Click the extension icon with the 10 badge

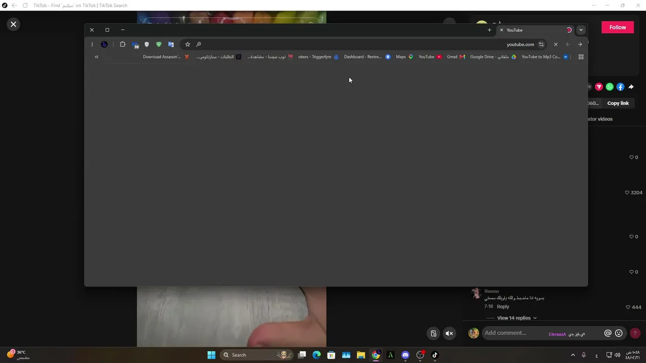point(135,45)
